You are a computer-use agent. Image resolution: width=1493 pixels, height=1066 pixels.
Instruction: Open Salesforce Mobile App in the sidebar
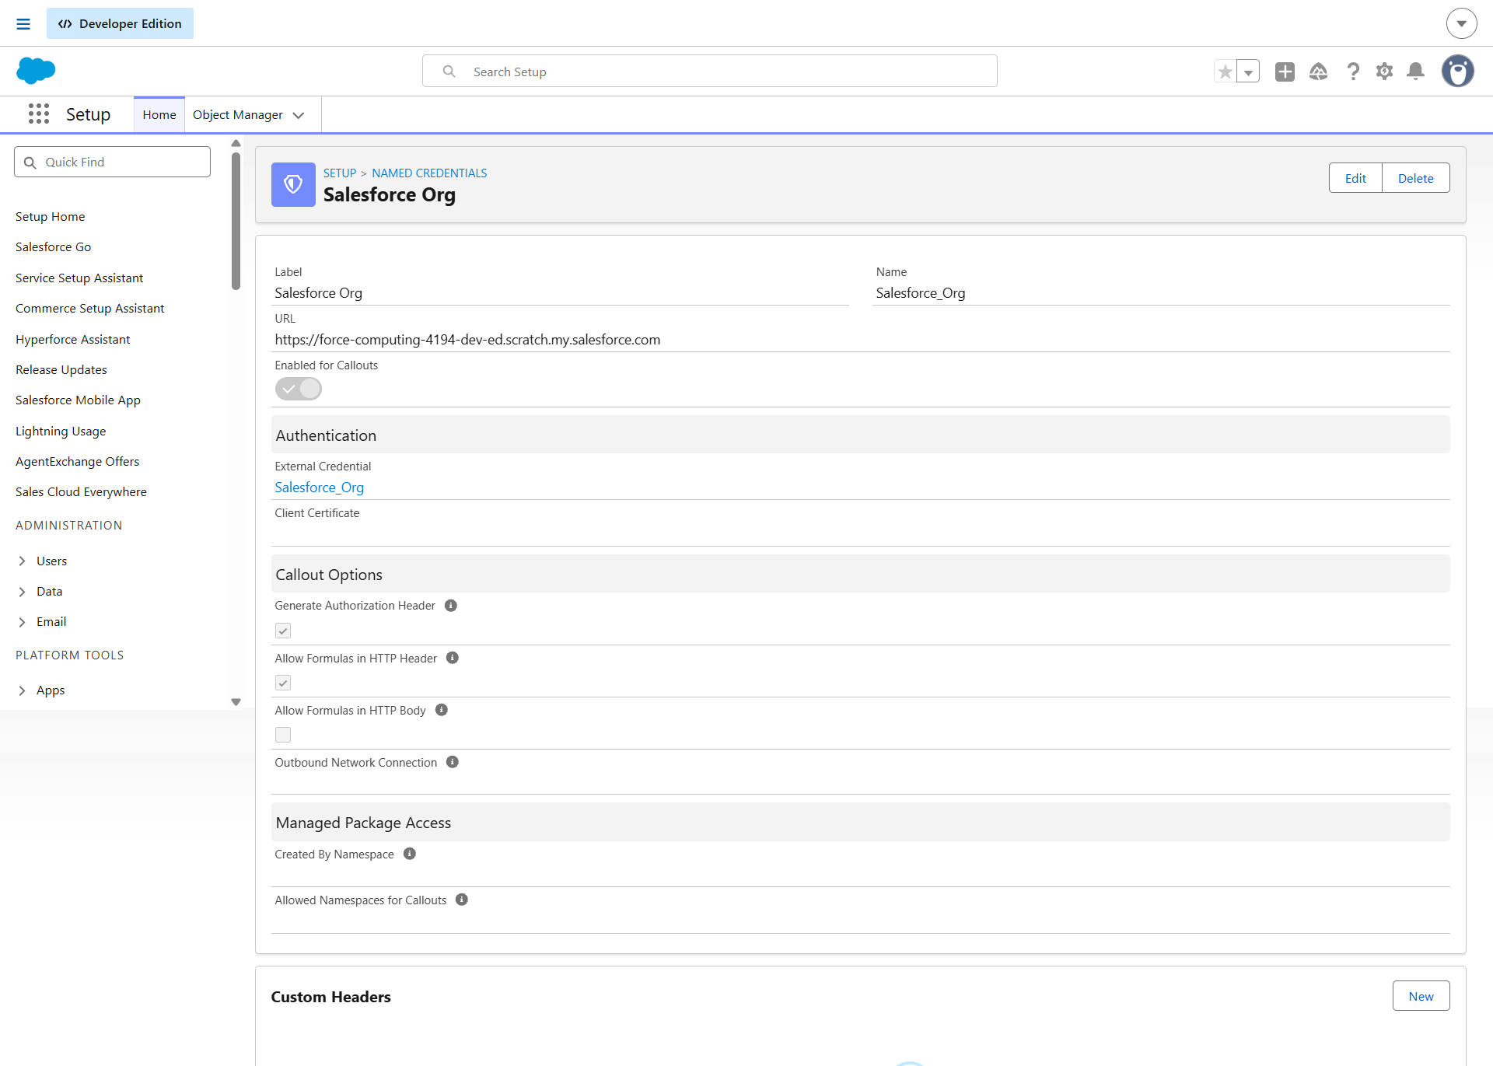[x=79, y=400]
